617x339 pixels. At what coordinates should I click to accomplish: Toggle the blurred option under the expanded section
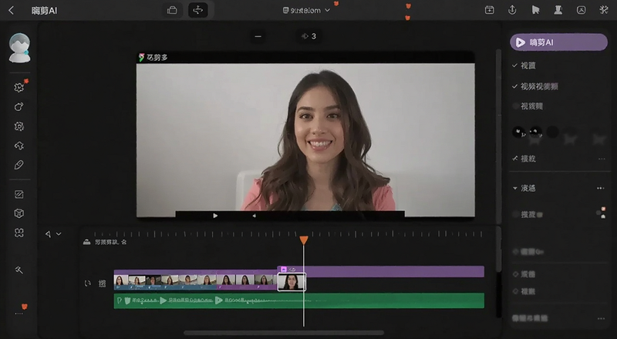point(528,214)
